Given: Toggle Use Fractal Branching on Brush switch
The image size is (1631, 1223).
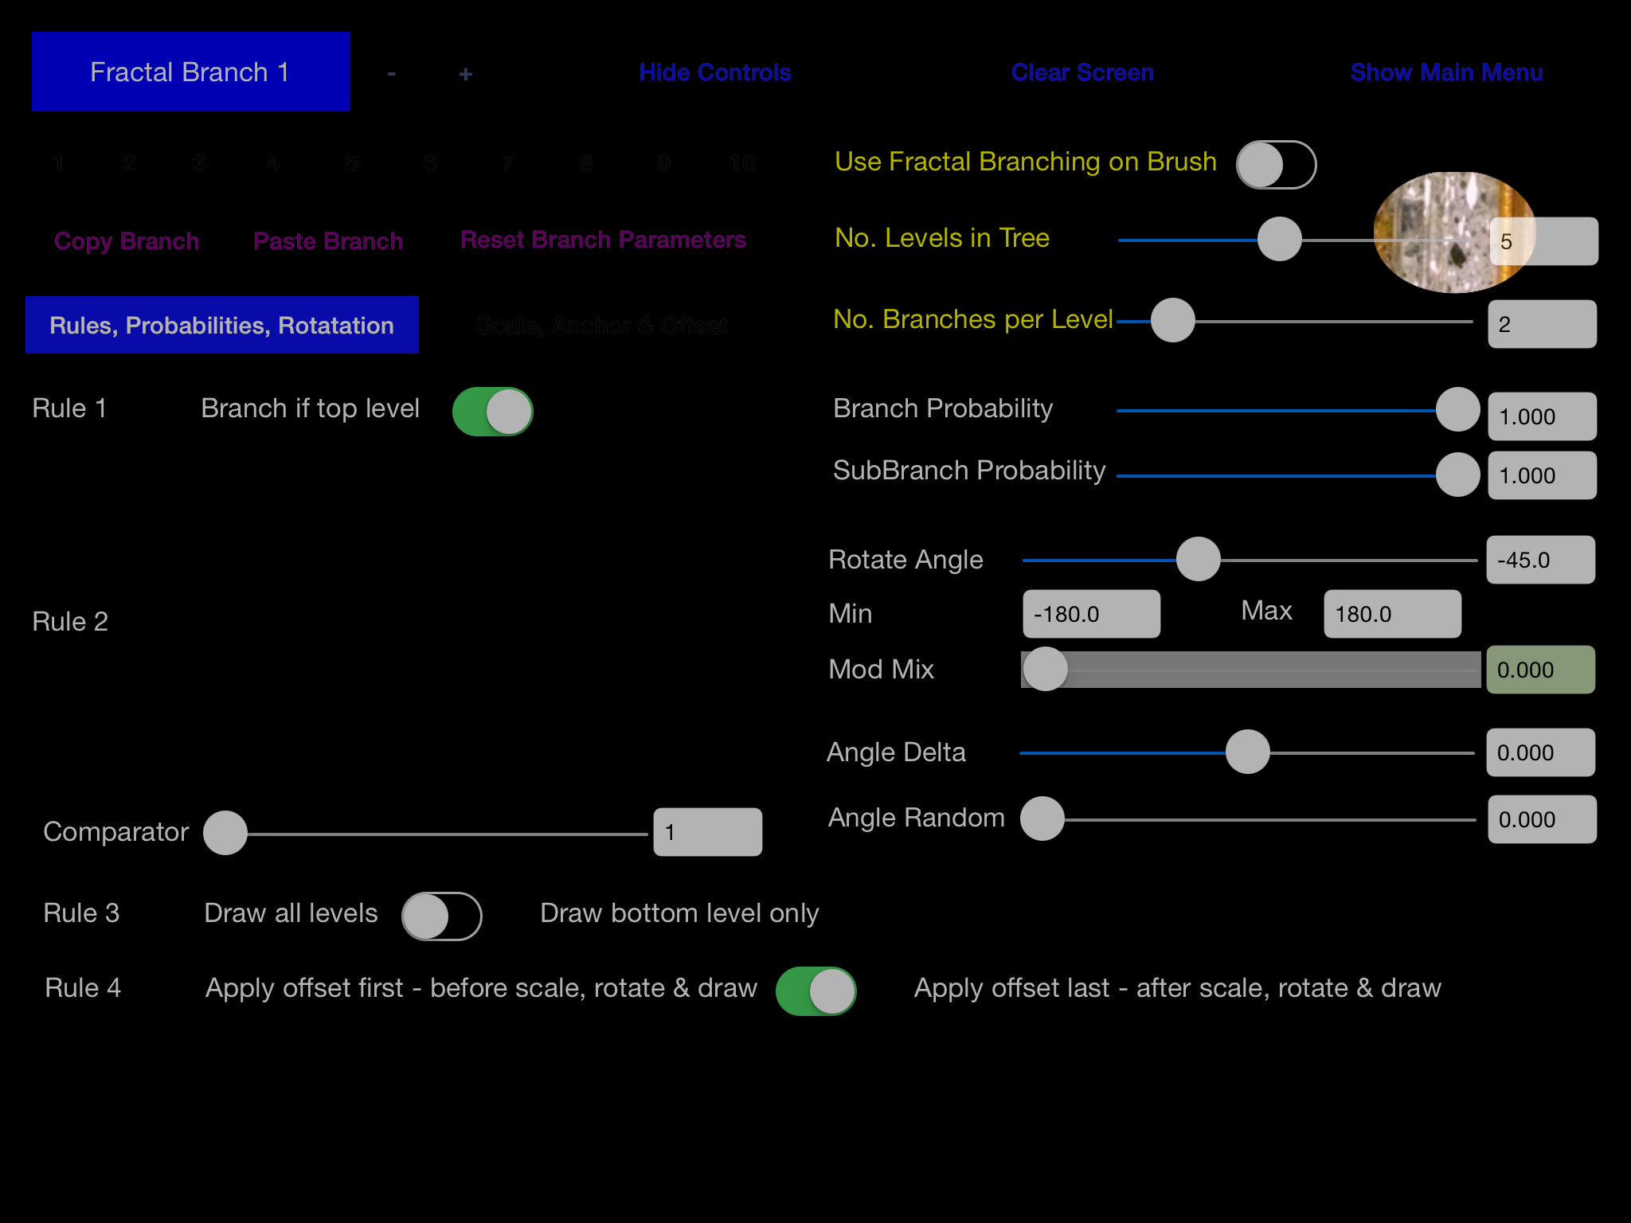Looking at the screenshot, I should point(1276,165).
